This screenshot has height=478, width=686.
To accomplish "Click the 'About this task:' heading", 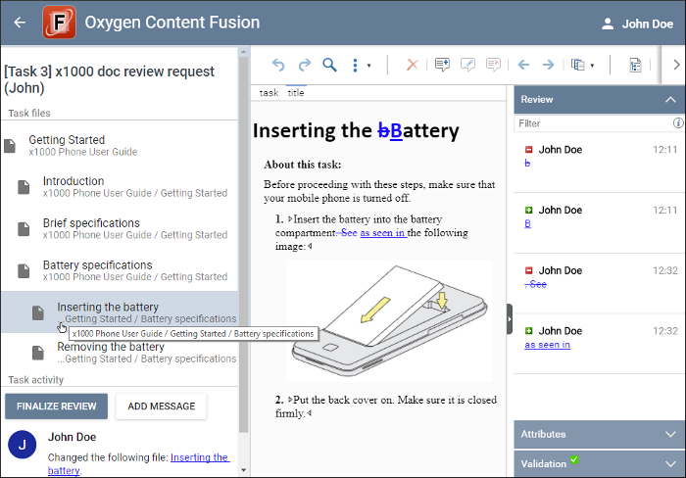I will click(x=302, y=165).
